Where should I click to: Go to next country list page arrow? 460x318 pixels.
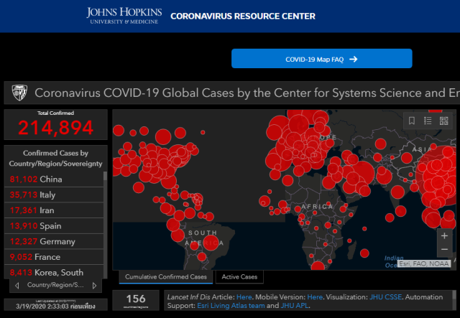coord(94,286)
